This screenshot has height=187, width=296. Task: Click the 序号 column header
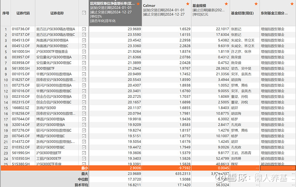[6, 13]
